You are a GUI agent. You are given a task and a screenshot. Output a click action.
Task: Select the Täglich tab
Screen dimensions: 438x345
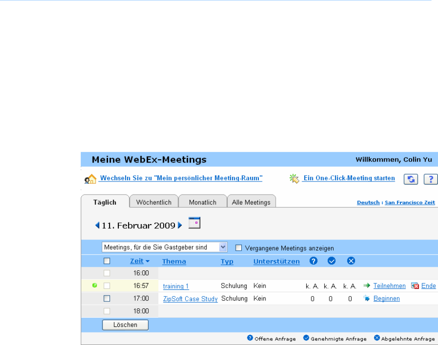click(105, 202)
